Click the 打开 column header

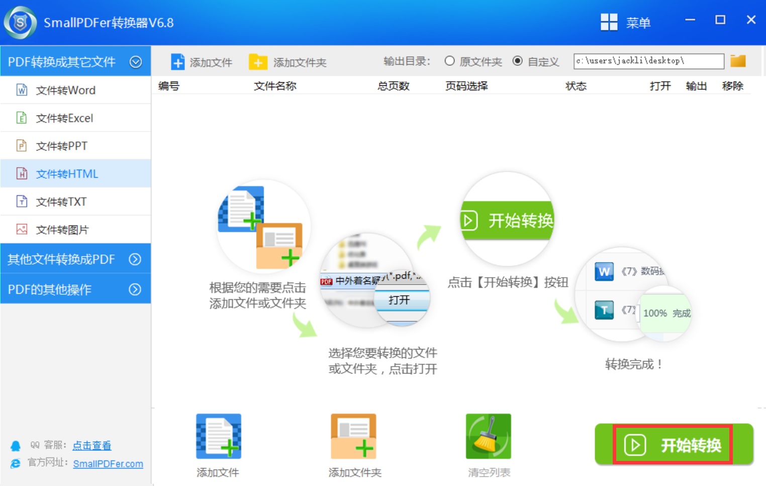click(x=660, y=86)
